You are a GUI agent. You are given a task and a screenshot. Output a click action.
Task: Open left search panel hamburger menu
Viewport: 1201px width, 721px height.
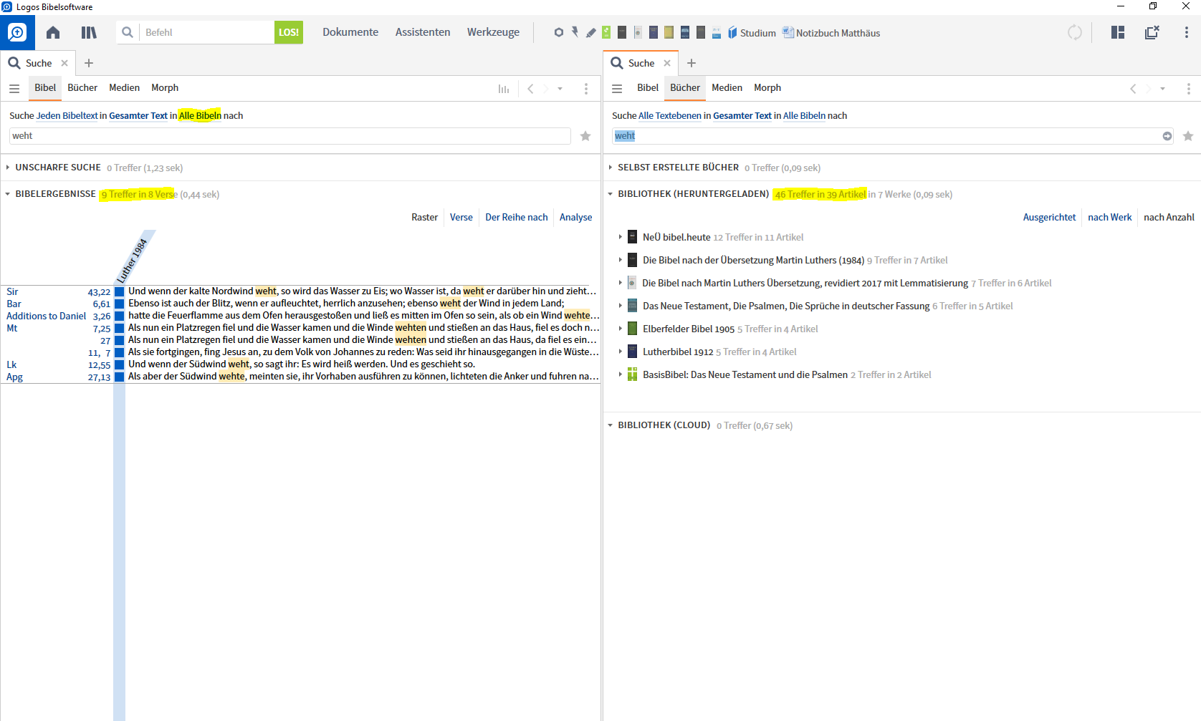tap(14, 89)
